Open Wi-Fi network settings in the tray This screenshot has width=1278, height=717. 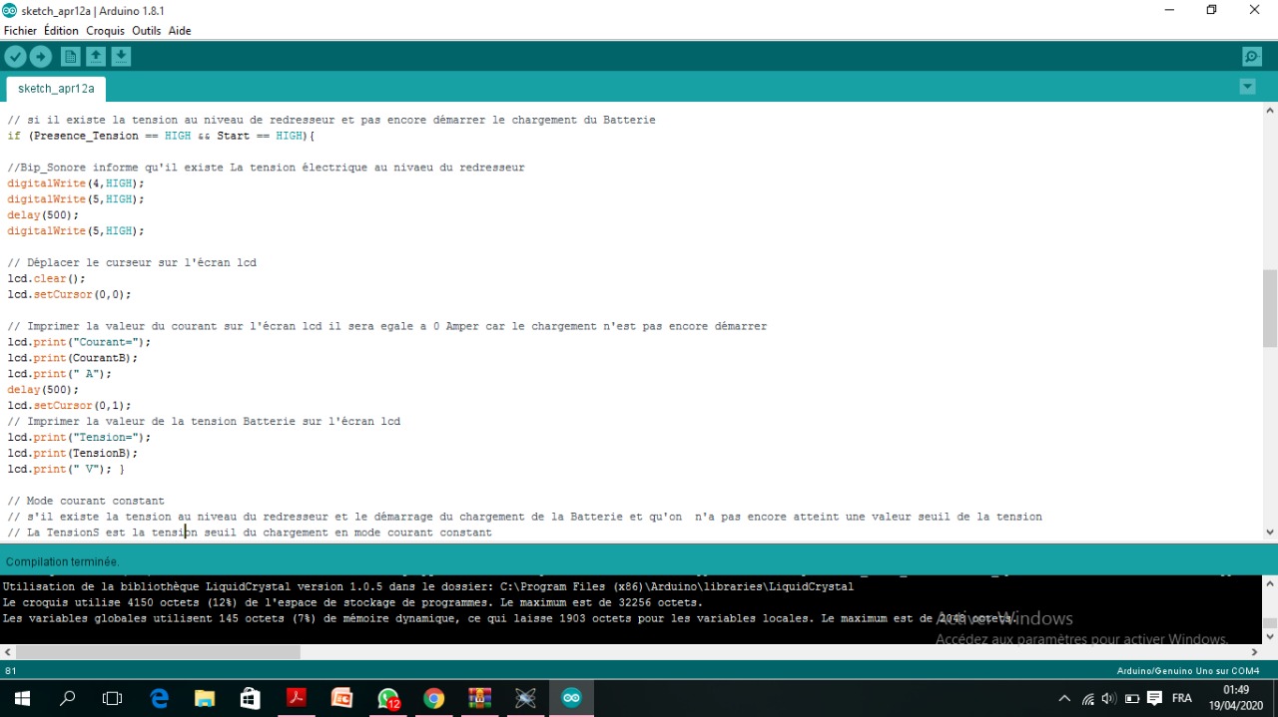1088,698
